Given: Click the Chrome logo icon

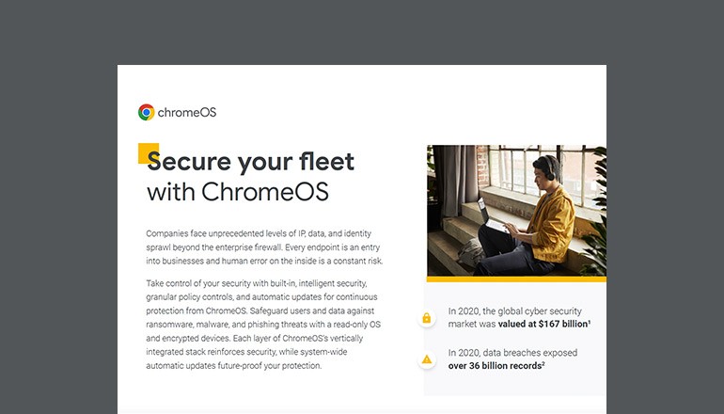Looking at the screenshot, I should click(146, 112).
